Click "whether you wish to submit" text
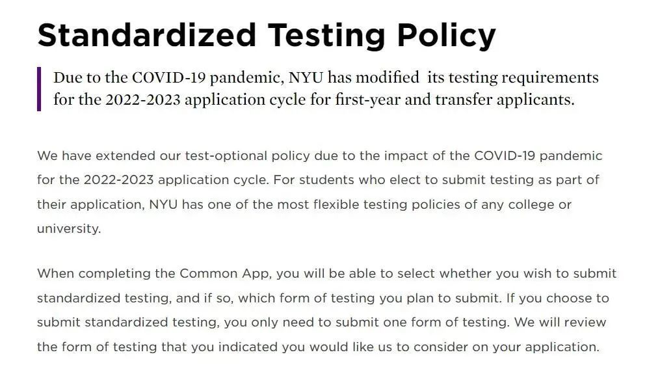The height and width of the screenshot is (372, 647). click(528, 274)
